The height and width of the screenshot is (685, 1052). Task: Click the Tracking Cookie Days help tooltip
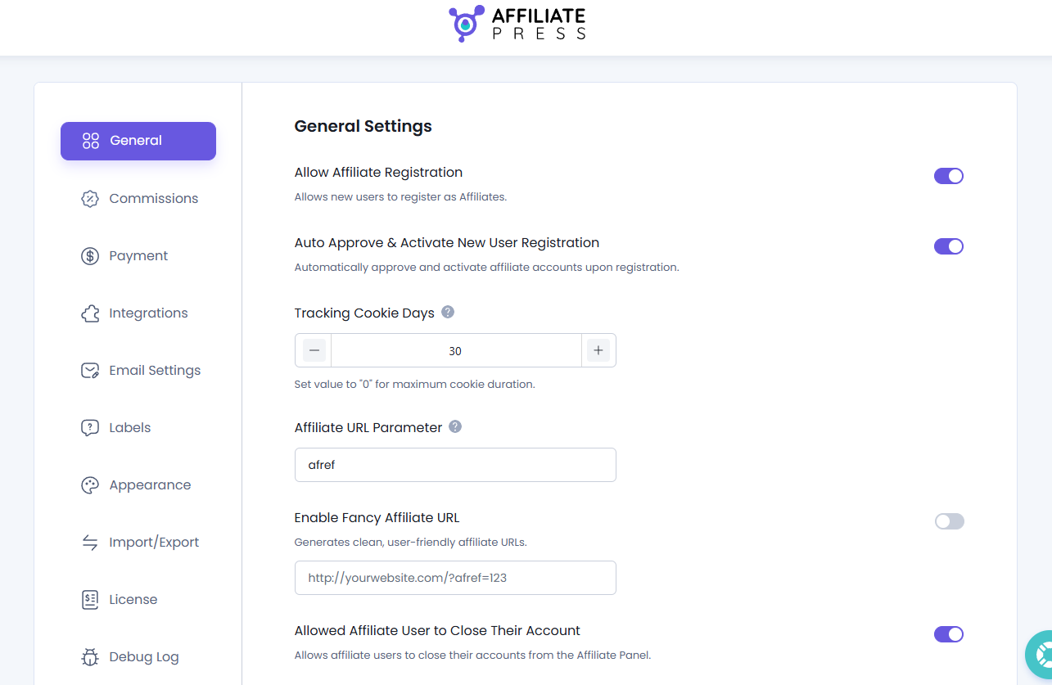pos(448,311)
